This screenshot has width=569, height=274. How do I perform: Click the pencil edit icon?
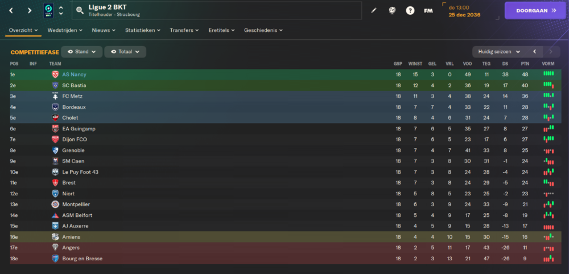pos(374,10)
